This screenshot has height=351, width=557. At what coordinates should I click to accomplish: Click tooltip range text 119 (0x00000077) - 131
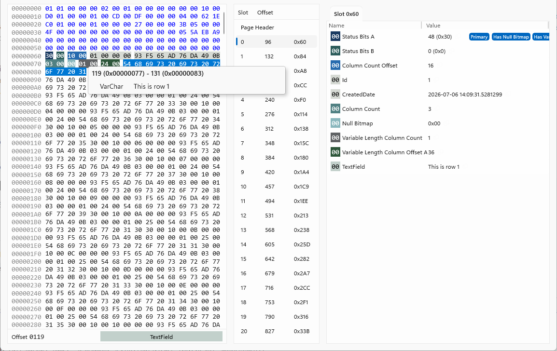click(147, 73)
